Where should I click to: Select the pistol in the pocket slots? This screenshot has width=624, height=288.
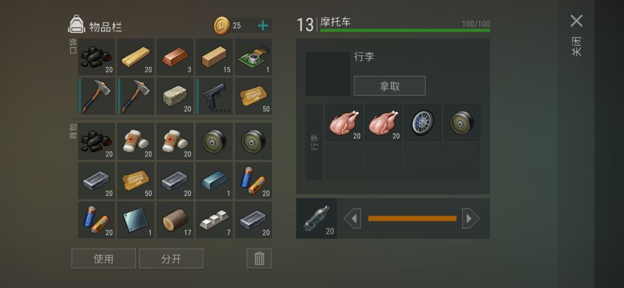(215, 97)
